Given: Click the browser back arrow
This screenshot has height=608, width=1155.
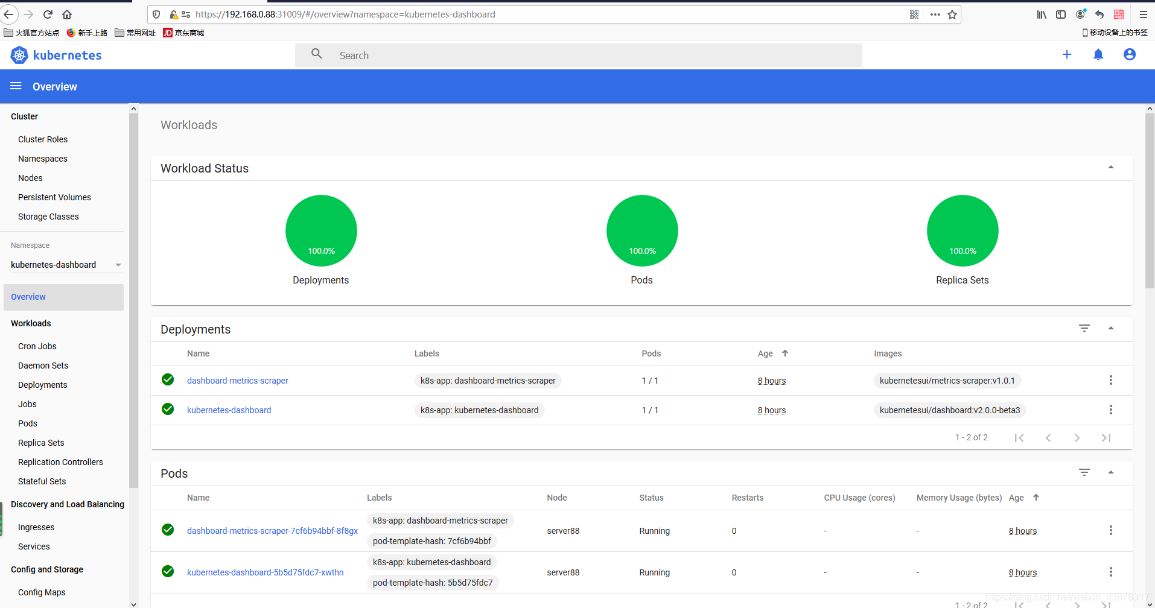Looking at the screenshot, I should pyautogui.click(x=8, y=14).
